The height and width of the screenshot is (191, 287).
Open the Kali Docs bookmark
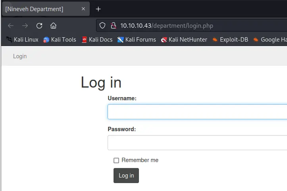click(97, 40)
